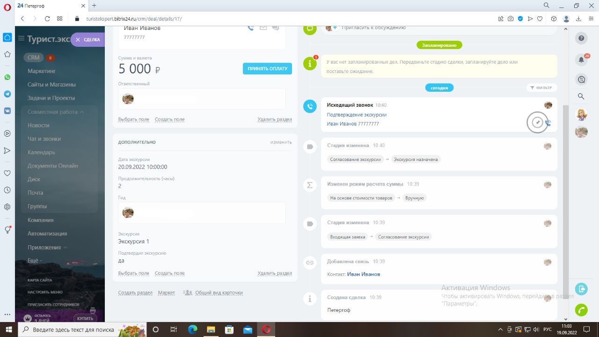599x337 pixels.
Task: Click Создать раздел link
Action: click(135, 293)
